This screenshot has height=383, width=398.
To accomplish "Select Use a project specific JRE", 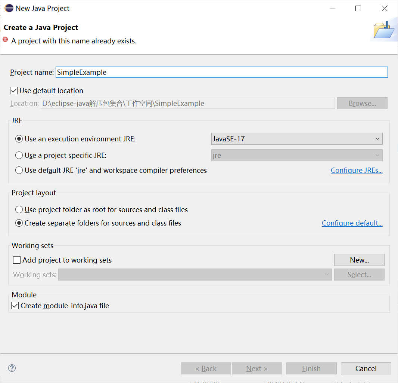I will click(x=19, y=155).
